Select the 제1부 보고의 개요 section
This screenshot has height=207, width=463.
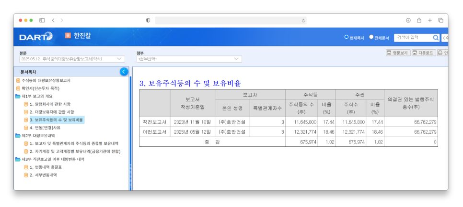click(37, 96)
